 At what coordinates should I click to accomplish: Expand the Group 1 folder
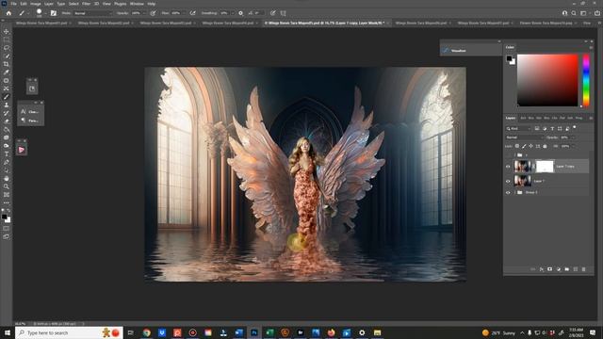(514, 192)
